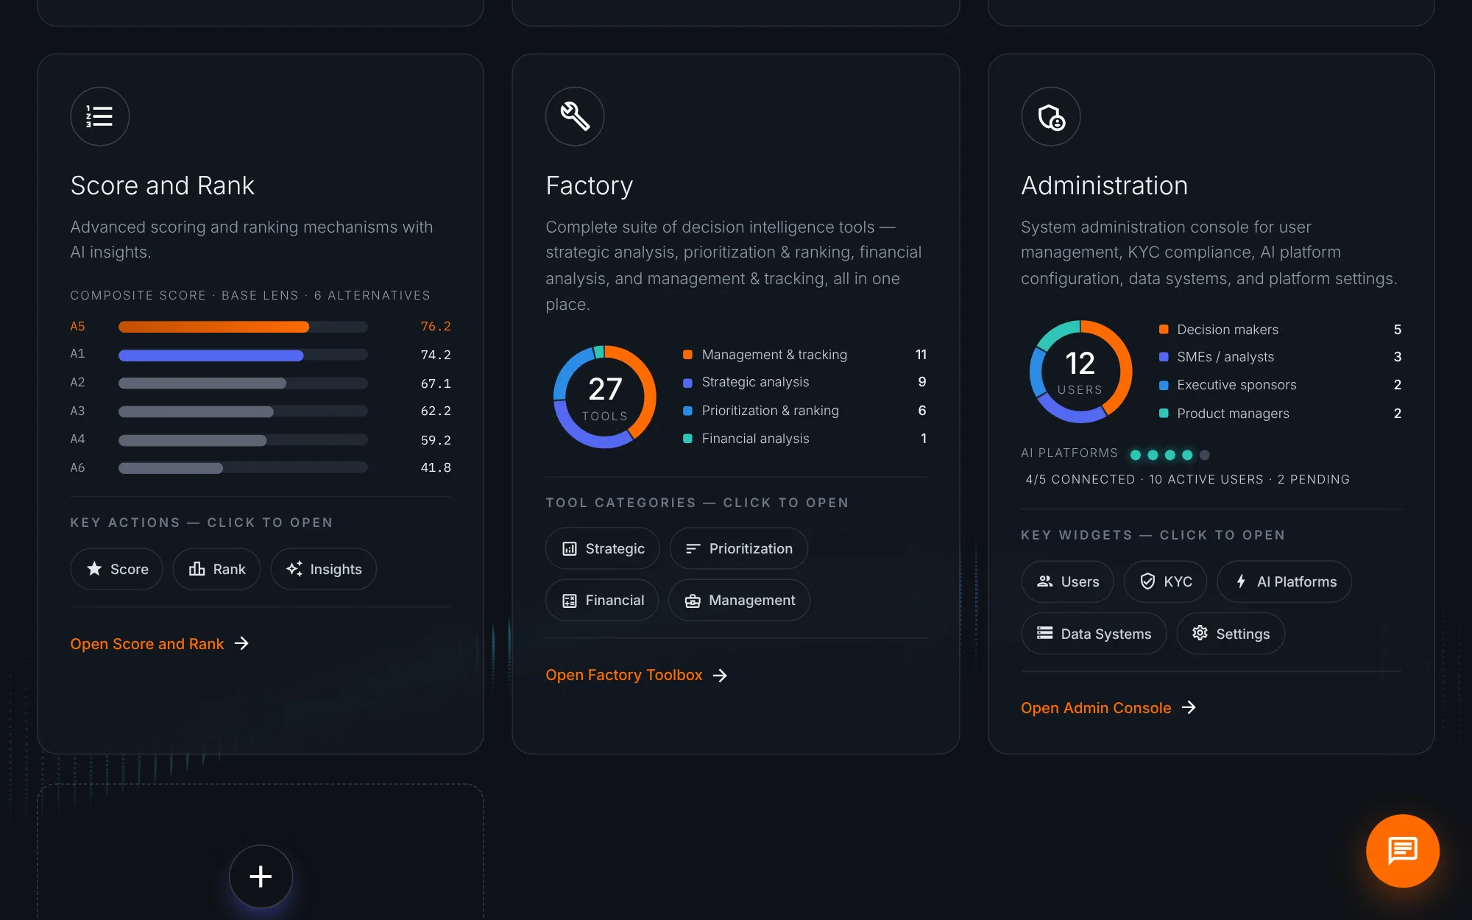Click the orange Management & tracking legend swatch

coord(687,355)
